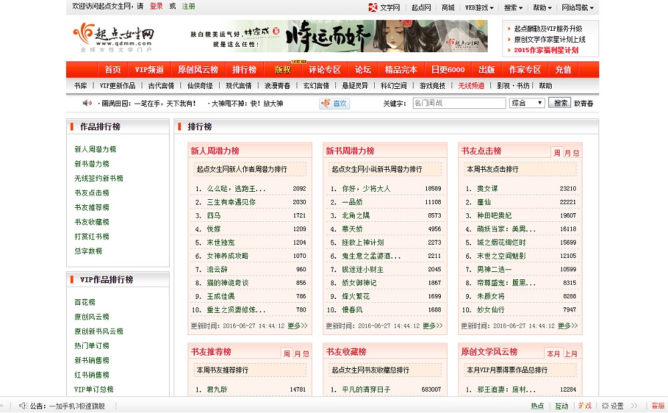Open book 末世之空间魅影
Screen dimensions: 668x413
point(502,256)
